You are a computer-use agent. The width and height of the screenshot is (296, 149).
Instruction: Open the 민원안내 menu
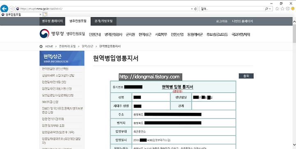click(x=95, y=34)
